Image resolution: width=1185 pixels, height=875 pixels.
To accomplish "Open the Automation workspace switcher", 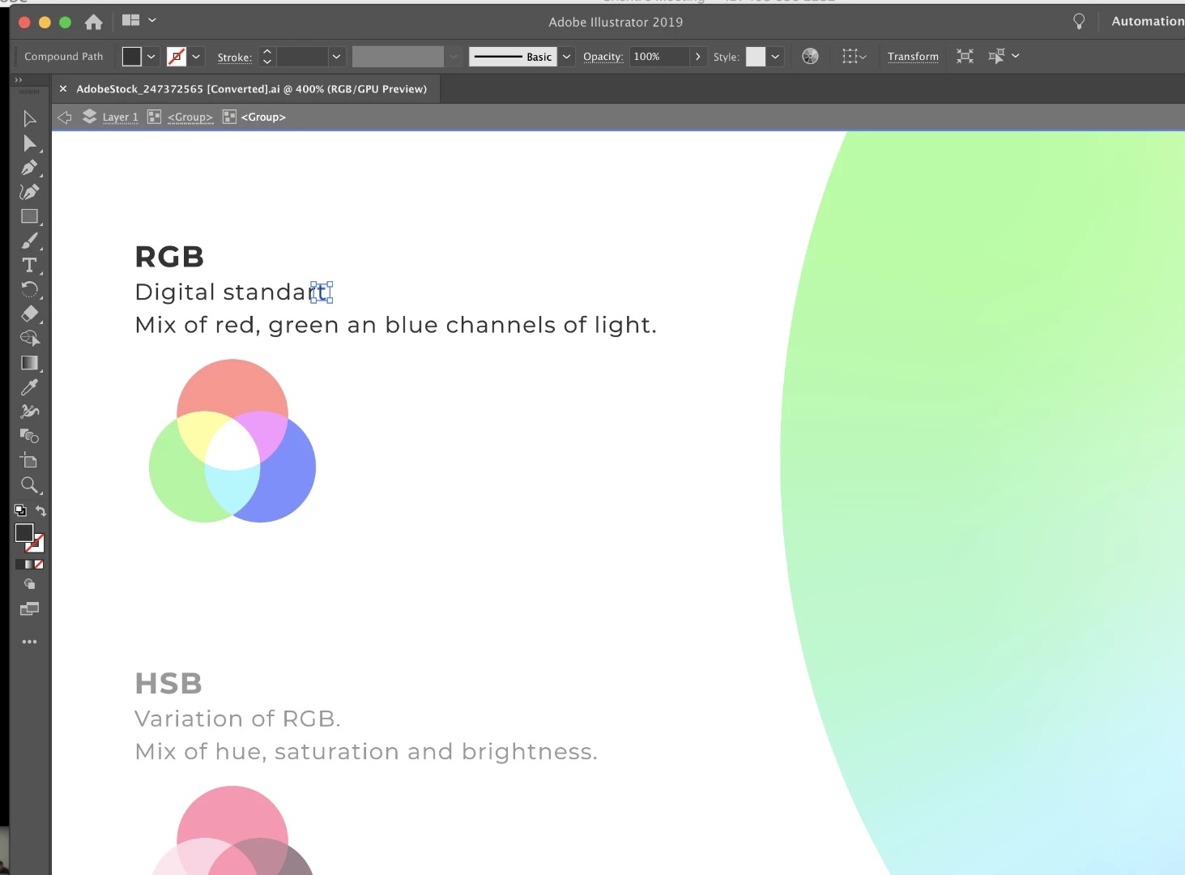I will click(1148, 22).
